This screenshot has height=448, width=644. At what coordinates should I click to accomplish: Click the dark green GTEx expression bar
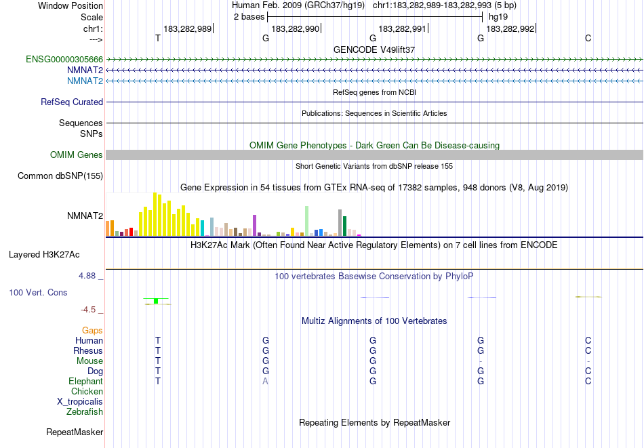[x=345, y=226]
